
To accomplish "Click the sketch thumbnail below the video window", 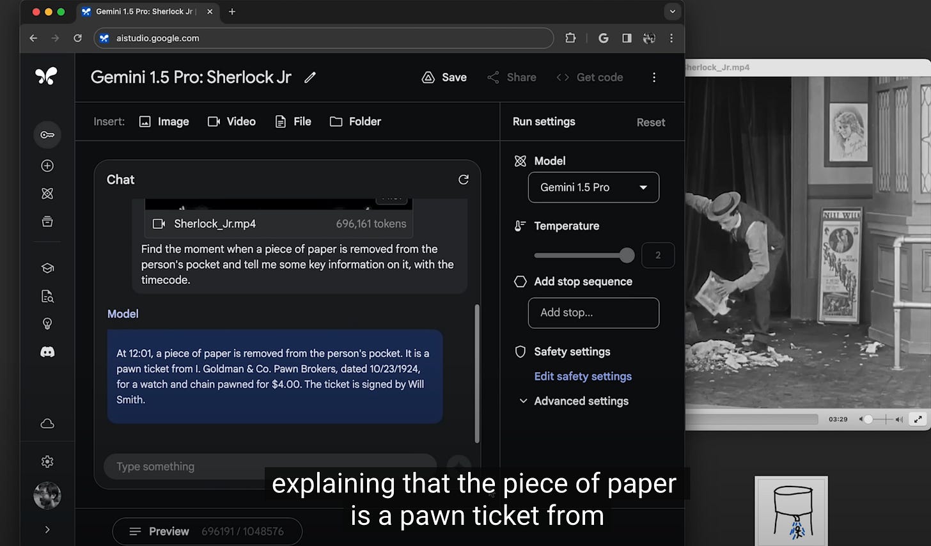I will (791, 511).
